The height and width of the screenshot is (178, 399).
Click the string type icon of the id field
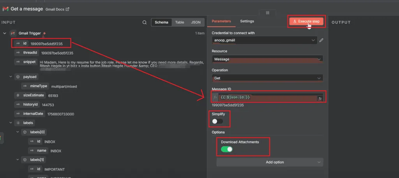point(18,44)
